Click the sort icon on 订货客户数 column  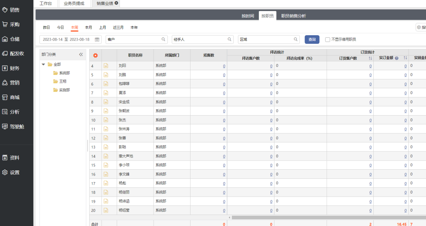pos(370,58)
